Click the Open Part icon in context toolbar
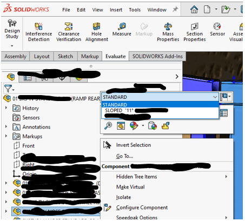 (121, 125)
